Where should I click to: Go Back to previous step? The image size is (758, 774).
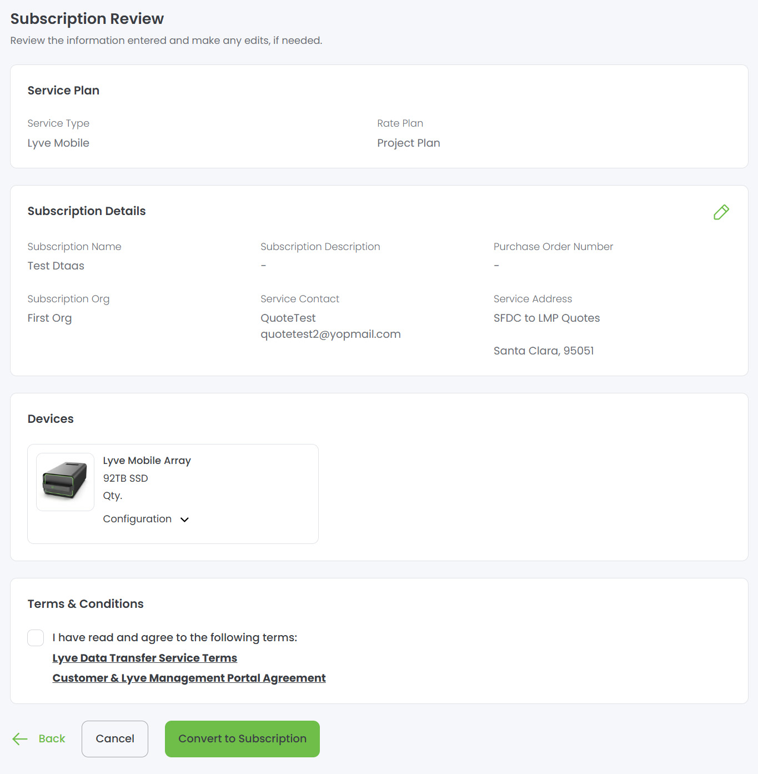[x=52, y=738]
